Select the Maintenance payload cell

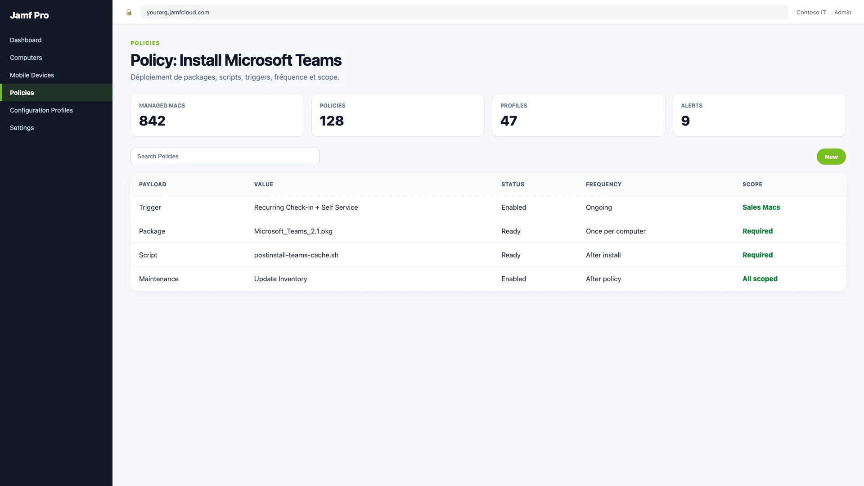click(159, 279)
